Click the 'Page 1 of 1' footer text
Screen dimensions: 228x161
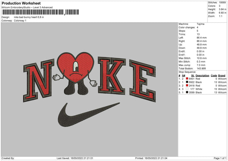pyautogui.click(x=220, y=158)
